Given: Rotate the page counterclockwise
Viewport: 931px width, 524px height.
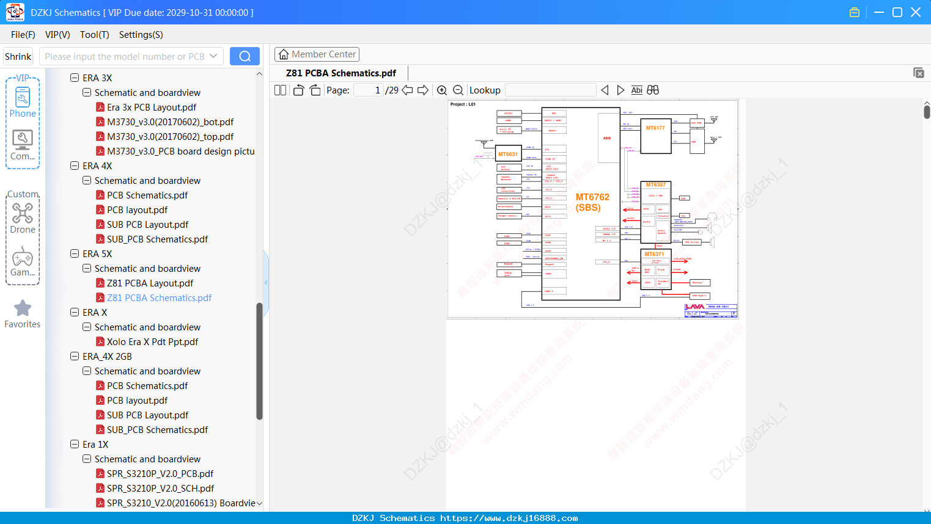Looking at the screenshot, I should (298, 90).
